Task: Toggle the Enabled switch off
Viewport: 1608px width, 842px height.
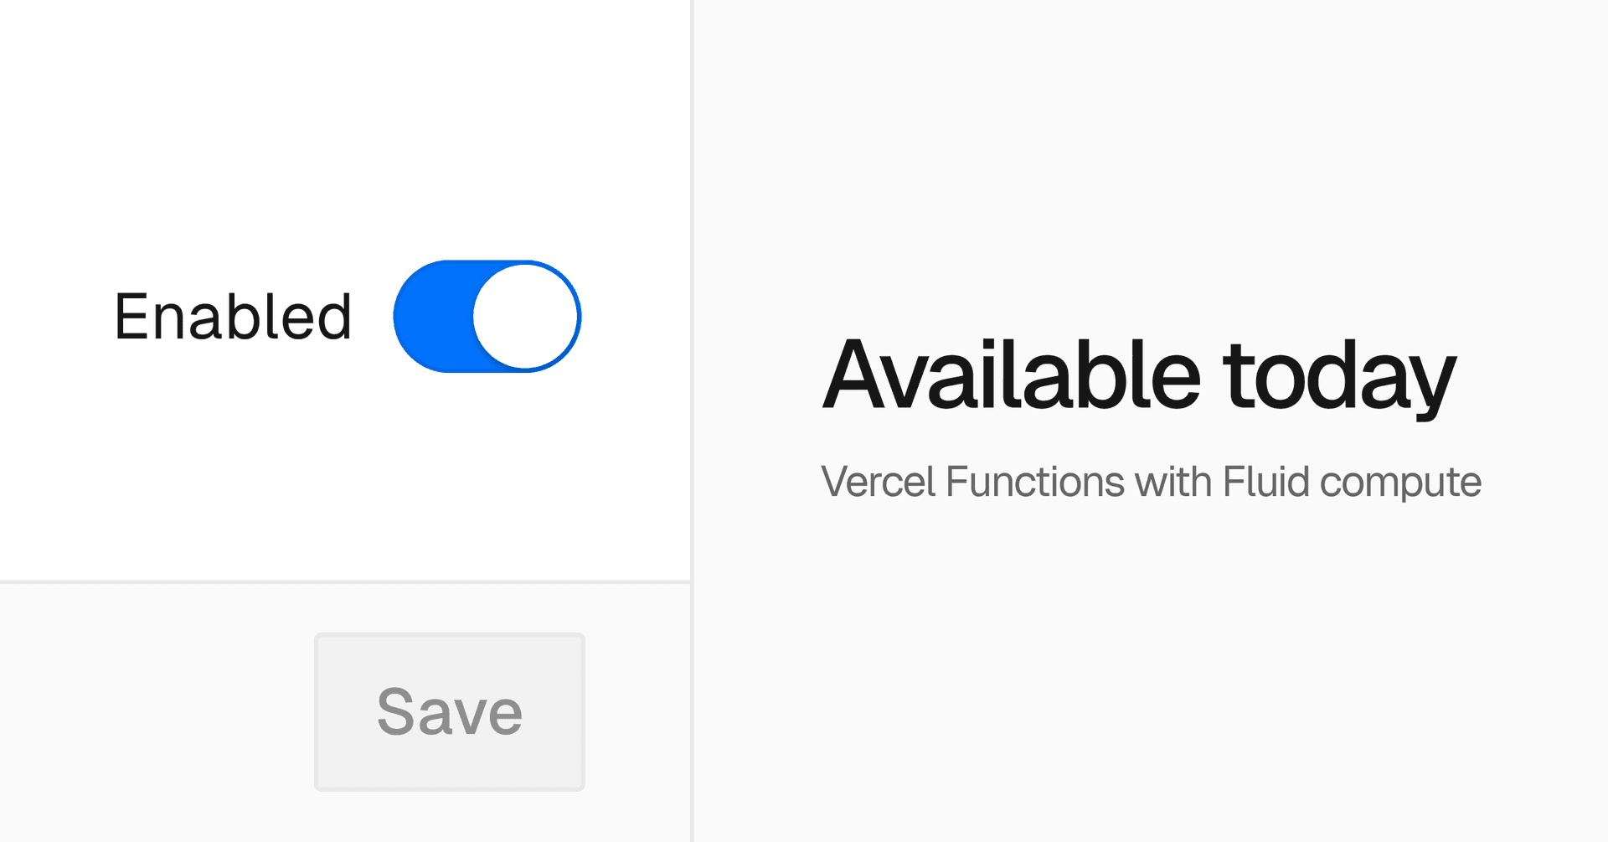Action: click(x=487, y=317)
